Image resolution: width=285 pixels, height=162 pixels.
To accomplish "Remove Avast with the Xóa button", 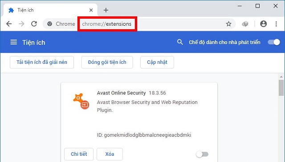I will click(110, 154).
